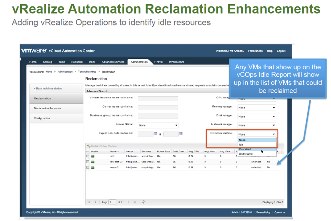Click the Reclaim Virtual Machine toolbar icon
This screenshot has height=221, width=331.
(x=89, y=146)
